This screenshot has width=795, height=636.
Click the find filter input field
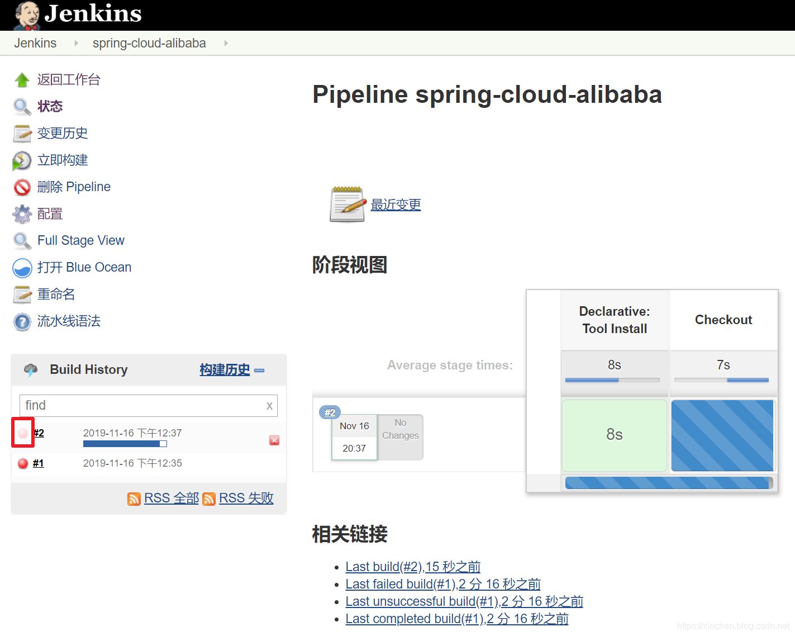pyautogui.click(x=140, y=405)
